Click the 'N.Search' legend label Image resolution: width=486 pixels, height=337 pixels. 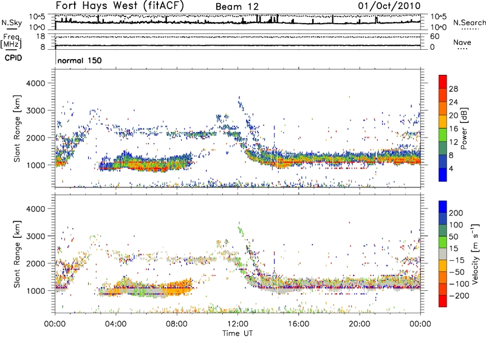470,23
